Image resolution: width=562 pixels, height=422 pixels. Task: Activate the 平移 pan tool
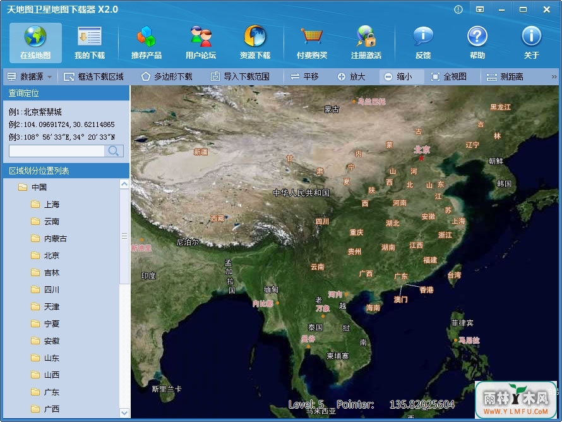click(x=304, y=76)
